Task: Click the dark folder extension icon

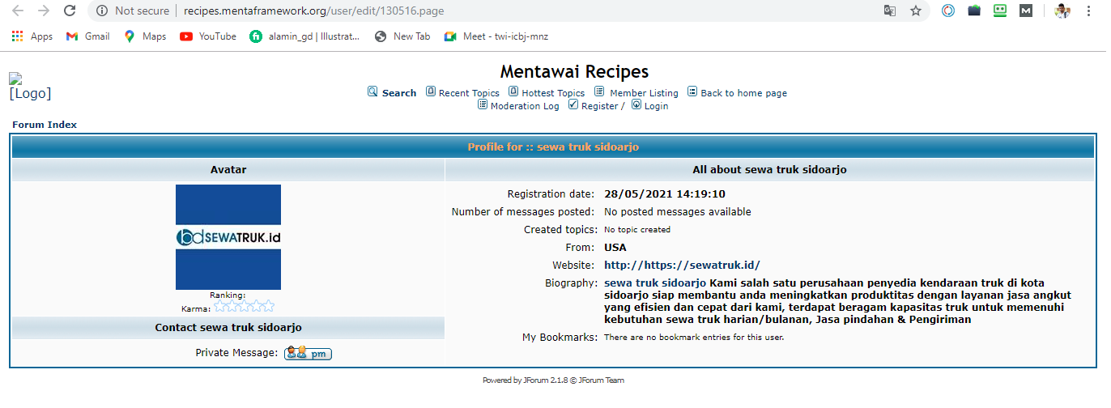Action: coord(974,11)
